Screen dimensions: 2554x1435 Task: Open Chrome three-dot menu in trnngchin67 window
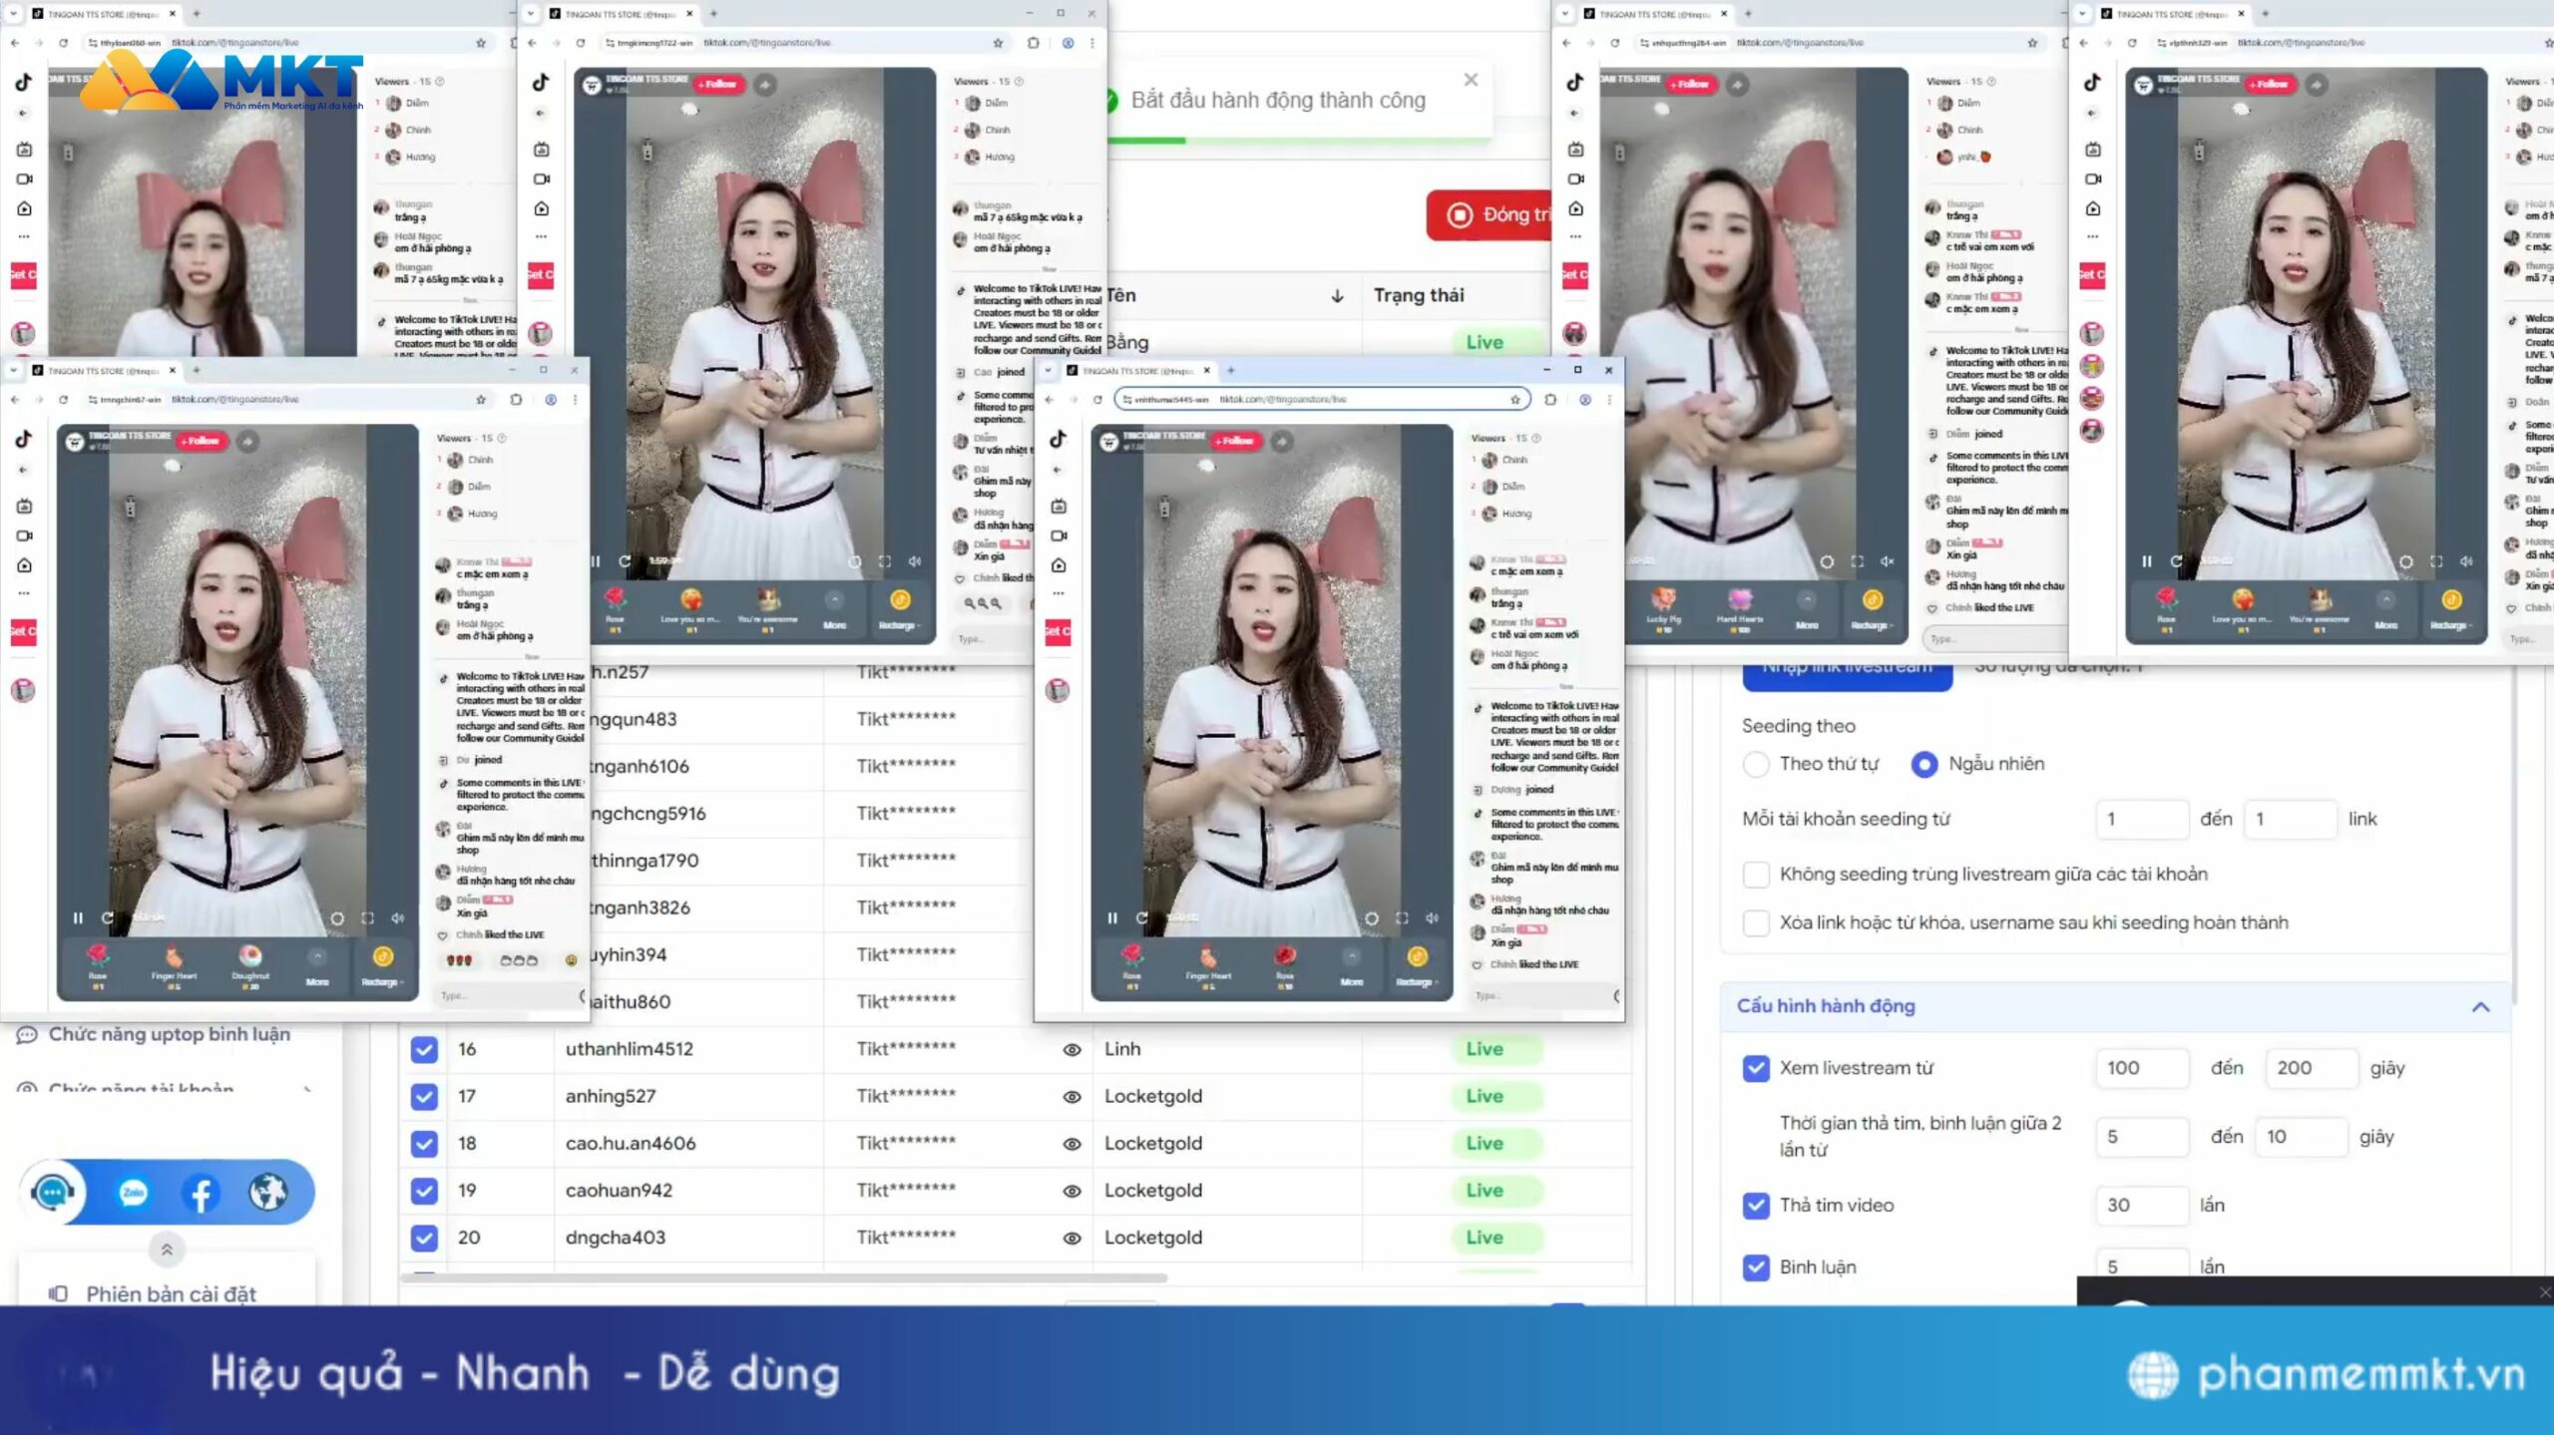tap(575, 399)
